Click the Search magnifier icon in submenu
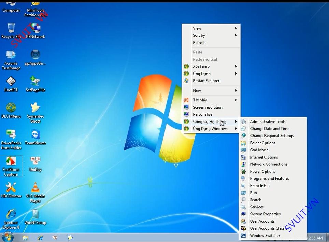 click(243, 200)
